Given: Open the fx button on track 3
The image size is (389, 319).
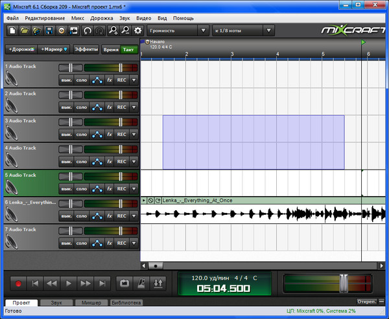Looking at the screenshot, I should point(110,135).
